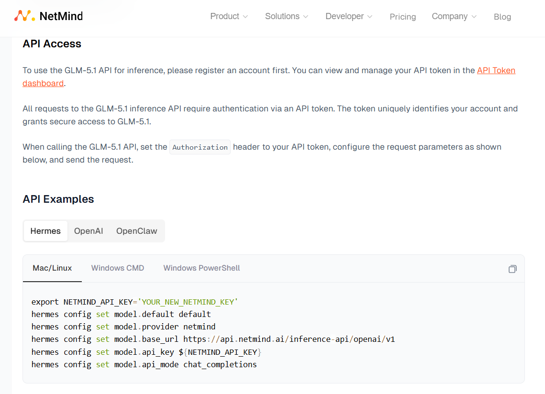Click the model.default default code line
This screenshot has height=394, width=545.
pos(121,315)
